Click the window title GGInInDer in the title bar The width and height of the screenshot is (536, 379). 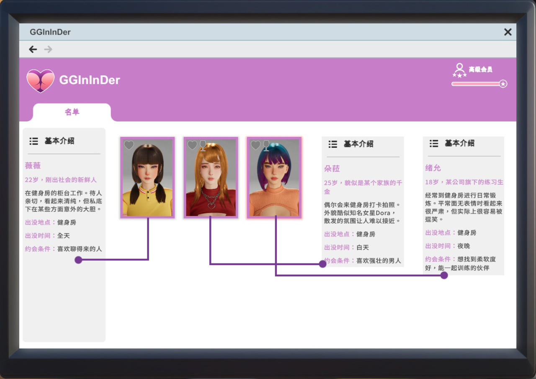click(x=50, y=32)
